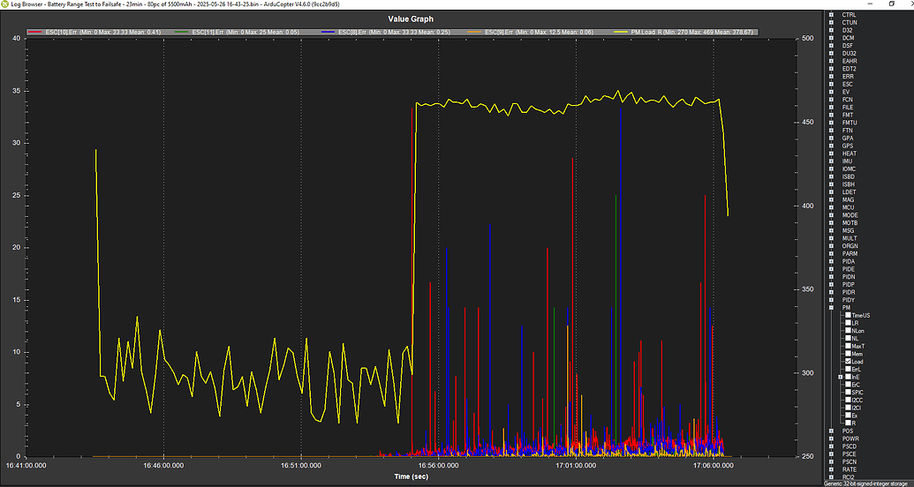Expand the GPS tree node
The image size is (914, 487).
(832, 146)
